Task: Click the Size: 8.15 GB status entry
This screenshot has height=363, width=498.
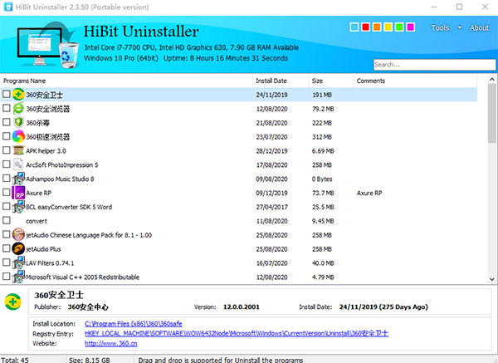Action: [90, 360]
